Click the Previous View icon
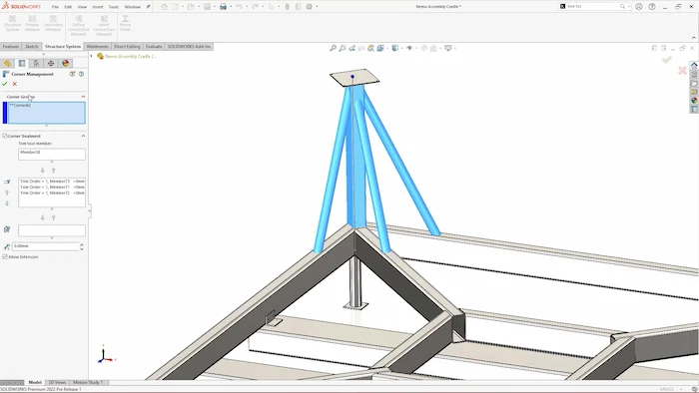 (x=352, y=48)
